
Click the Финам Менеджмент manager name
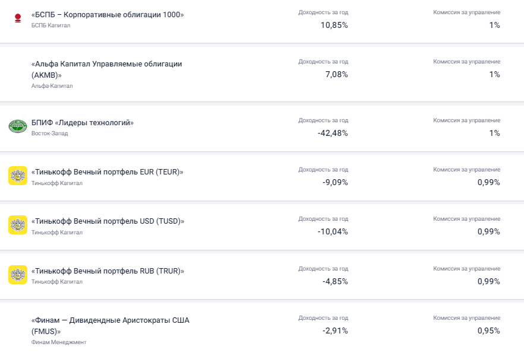point(59,342)
